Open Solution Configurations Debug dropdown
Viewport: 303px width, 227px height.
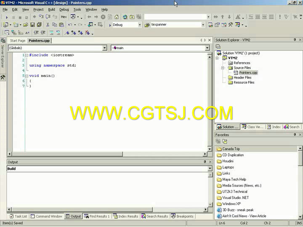pos(140,25)
